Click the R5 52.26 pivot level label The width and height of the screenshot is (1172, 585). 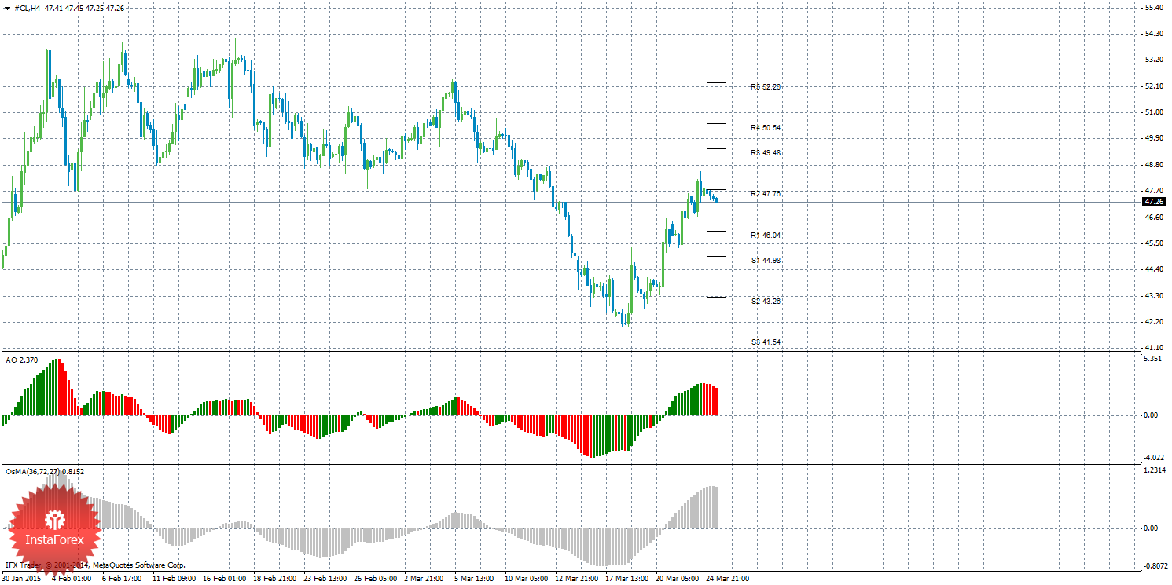pos(765,87)
